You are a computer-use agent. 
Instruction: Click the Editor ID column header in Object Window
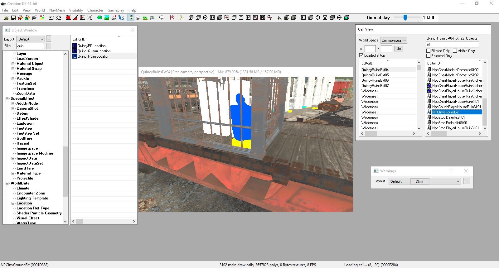(104, 39)
